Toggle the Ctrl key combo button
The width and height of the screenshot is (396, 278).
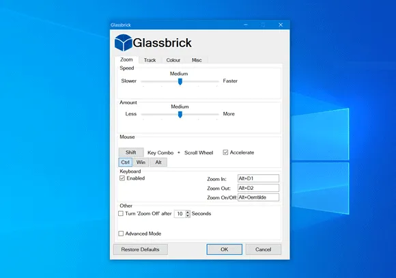pos(125,163)
